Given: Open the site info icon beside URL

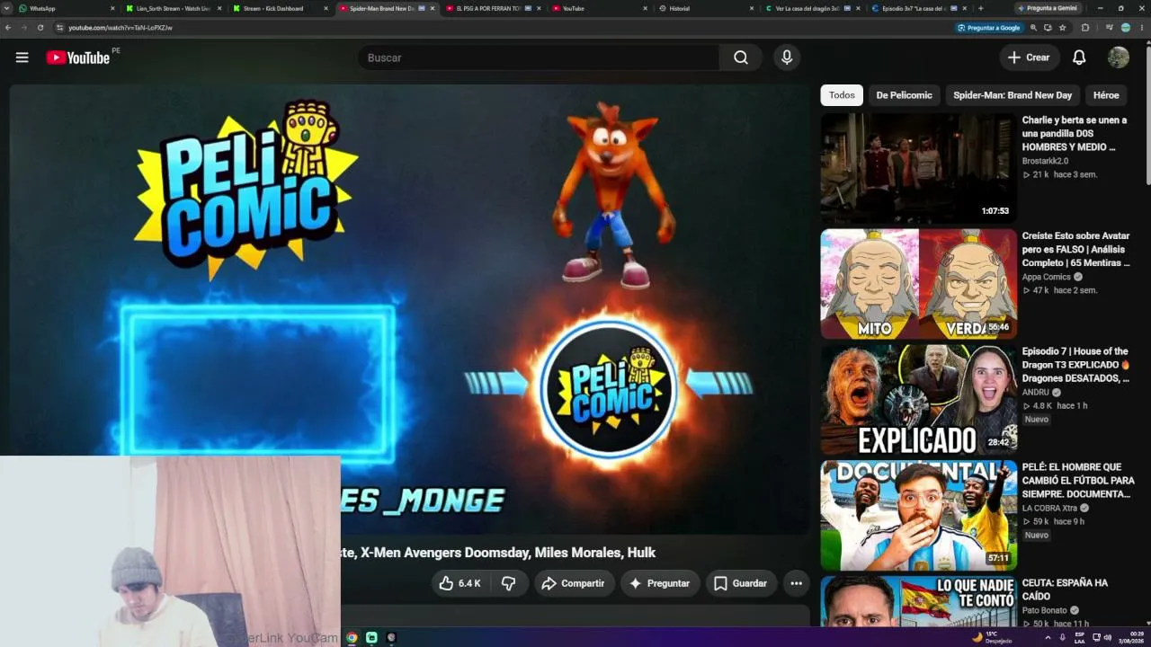Looking at the screenshot, I should 59,28.
